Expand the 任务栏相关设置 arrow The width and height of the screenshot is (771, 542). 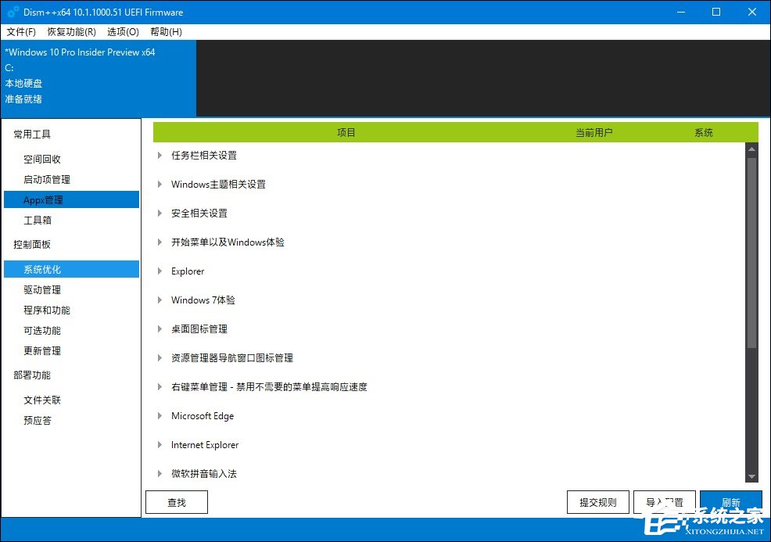tap(160, 156)
